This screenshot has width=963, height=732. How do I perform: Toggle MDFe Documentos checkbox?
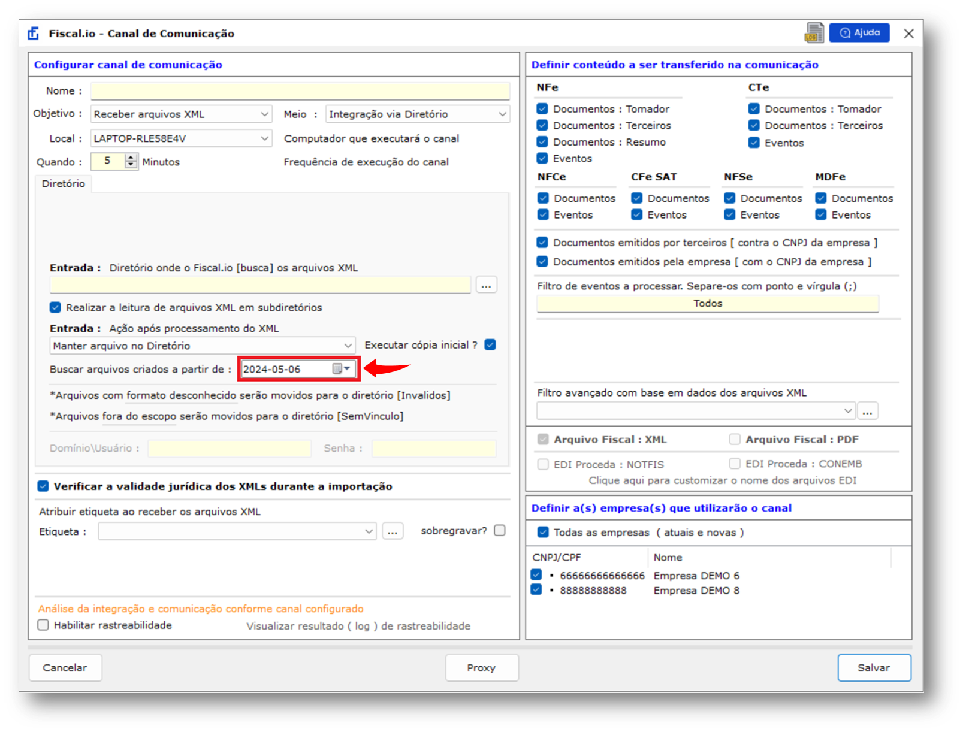(x=821, y=198)
